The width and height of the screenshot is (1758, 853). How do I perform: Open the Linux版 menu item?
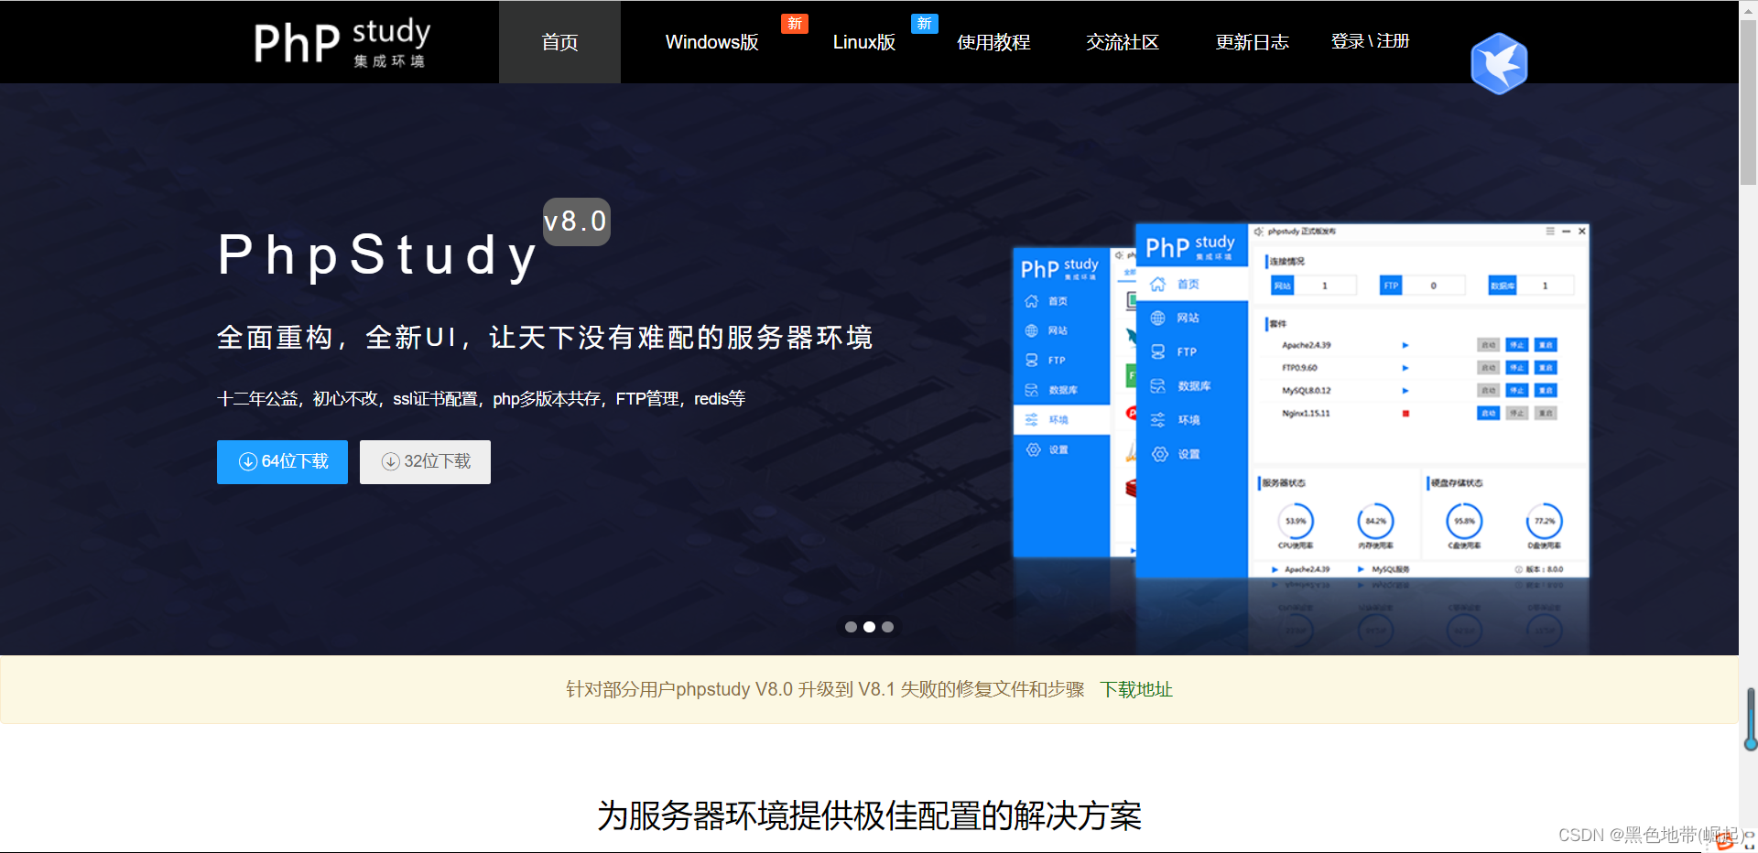(863, 42)
